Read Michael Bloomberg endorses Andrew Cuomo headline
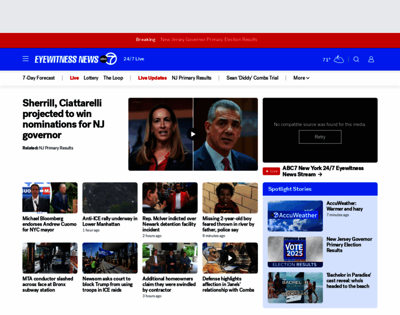Screen dimensions: 400x315 (x=49, y=224)
